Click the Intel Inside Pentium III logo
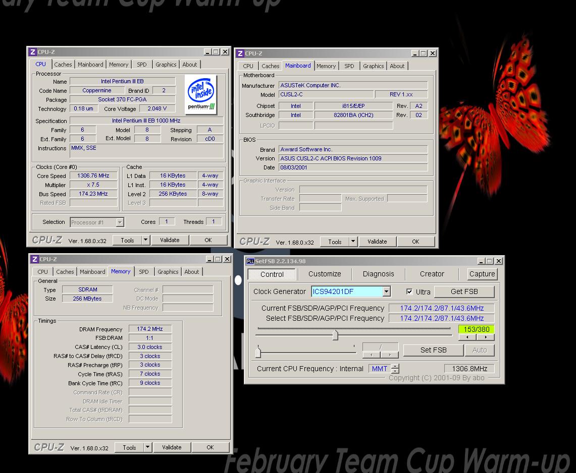Image resolution: width=576 pixels, height=473 pixels. coord(201,94)
